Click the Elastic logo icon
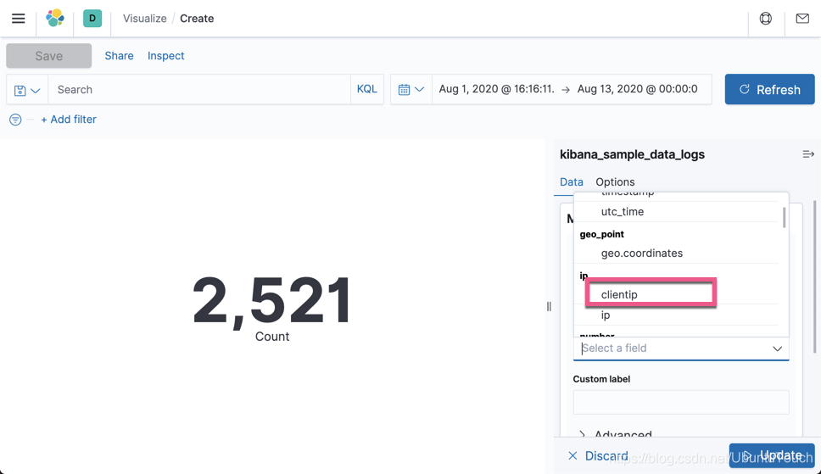This screenshot has width=821, height=474. pos(55,19)
